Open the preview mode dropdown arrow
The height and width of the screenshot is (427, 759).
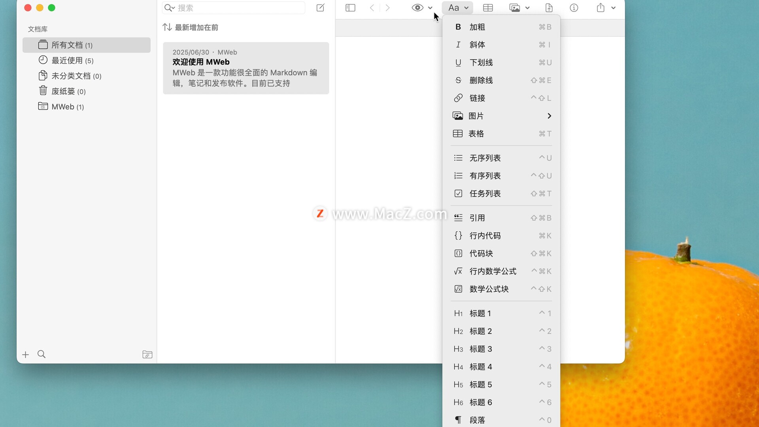point(430,8)
